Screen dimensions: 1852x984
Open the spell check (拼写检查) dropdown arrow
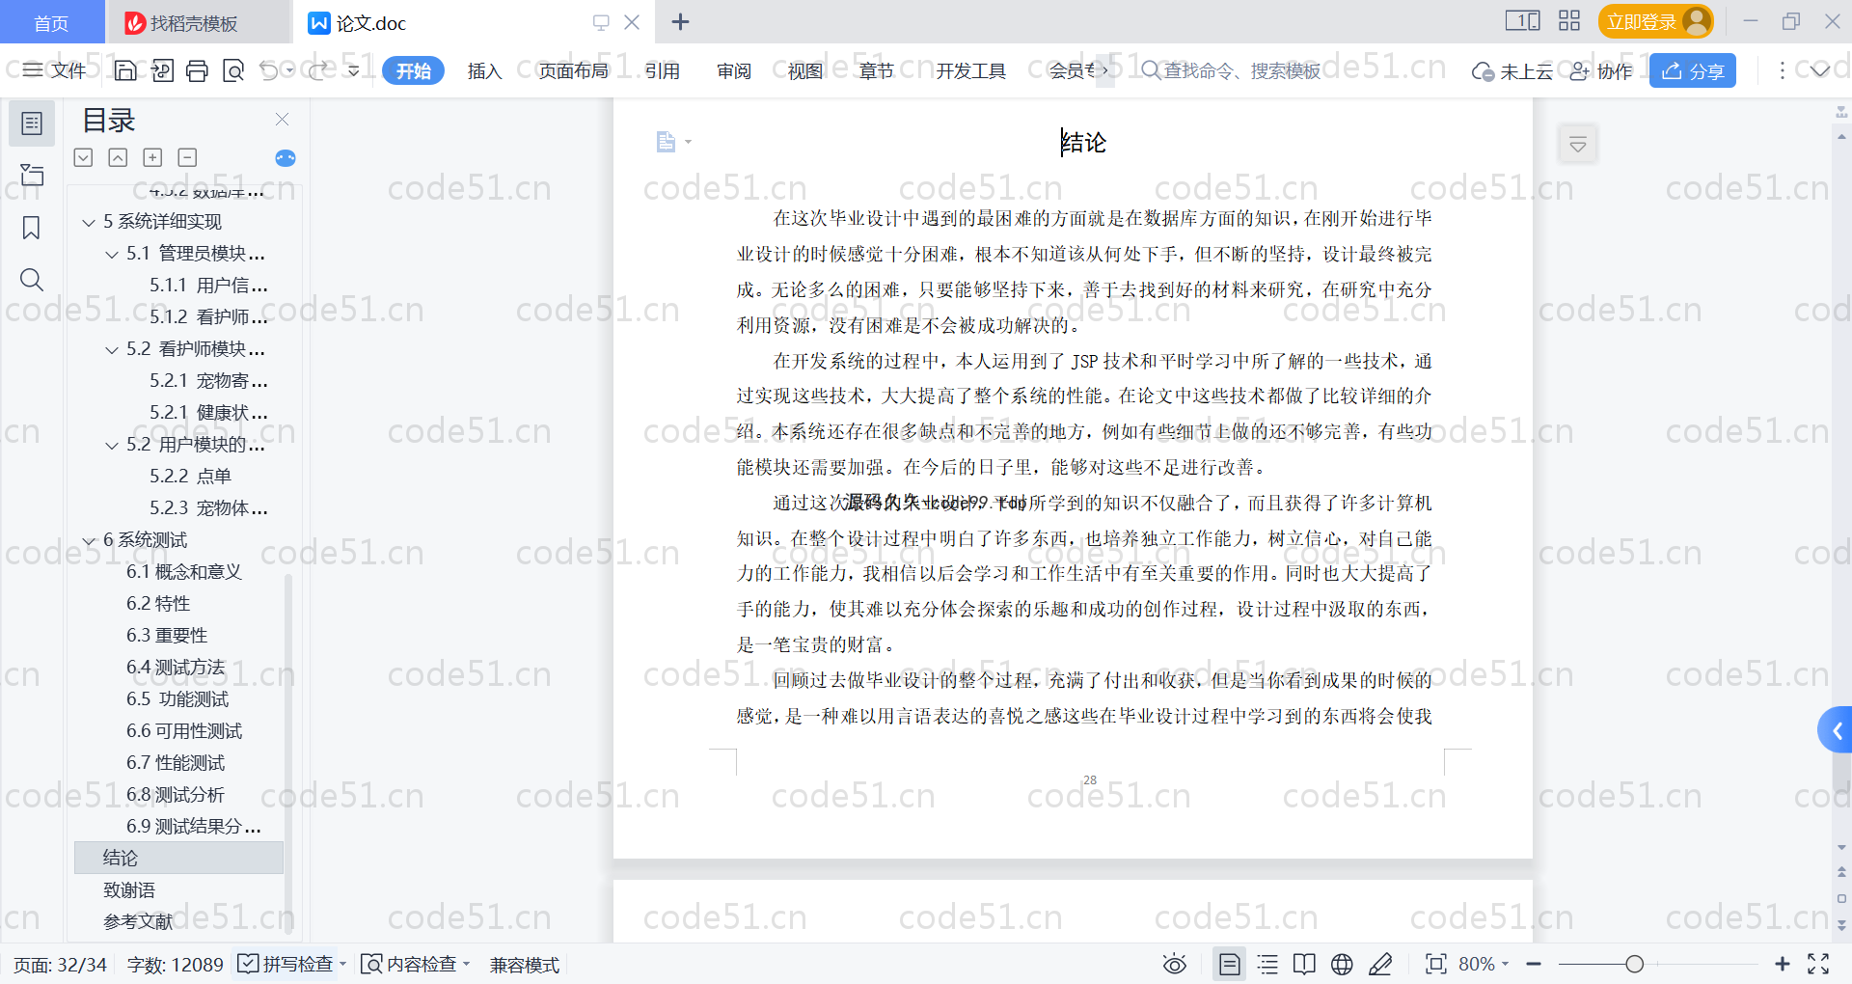click(342, 964)
